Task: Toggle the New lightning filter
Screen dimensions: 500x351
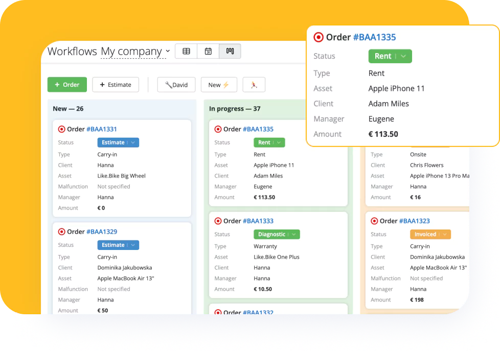Action: [x=218, y=85]
